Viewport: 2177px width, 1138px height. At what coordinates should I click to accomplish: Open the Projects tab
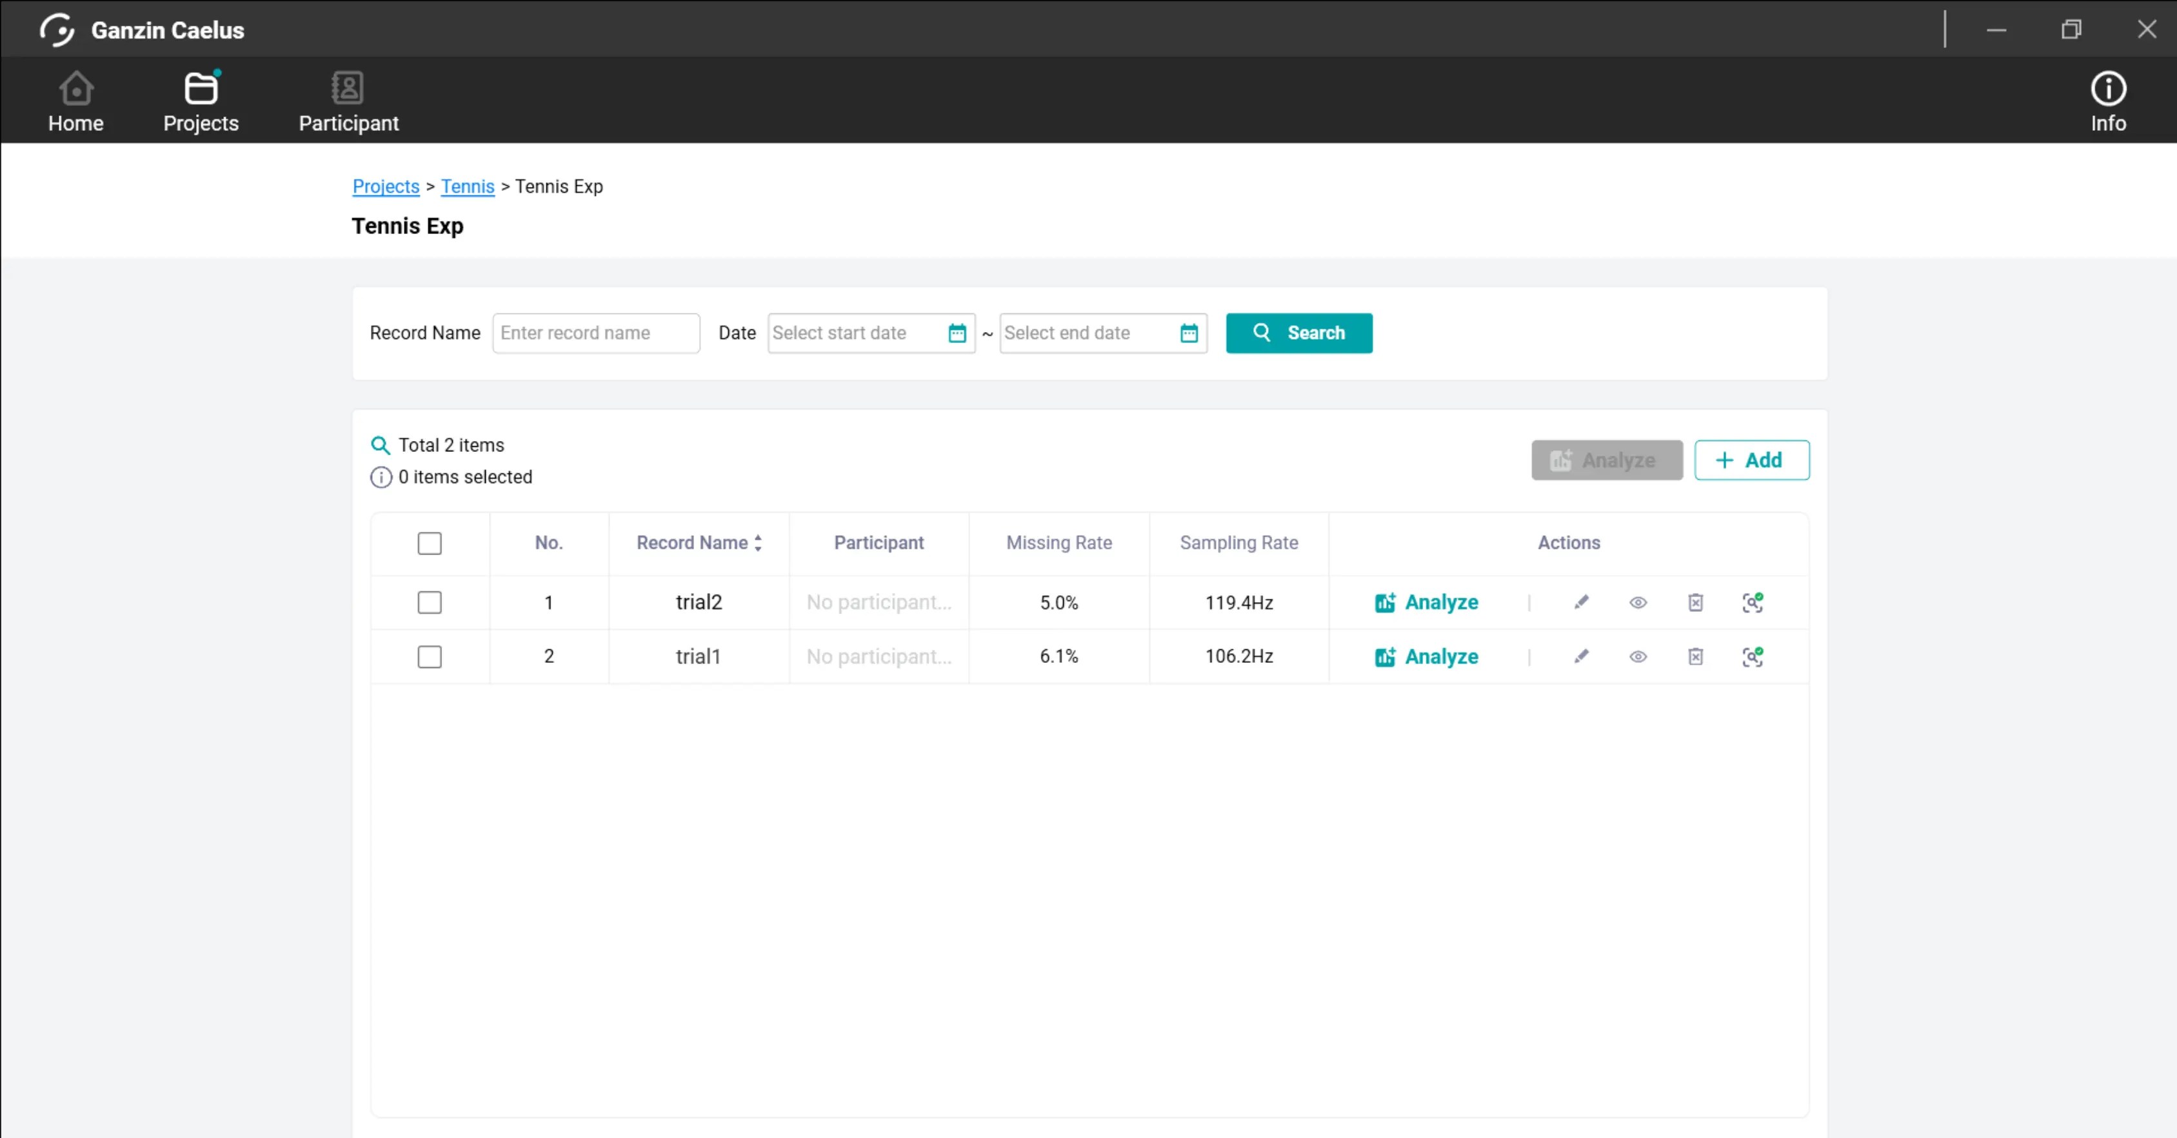tap(201, 101)
